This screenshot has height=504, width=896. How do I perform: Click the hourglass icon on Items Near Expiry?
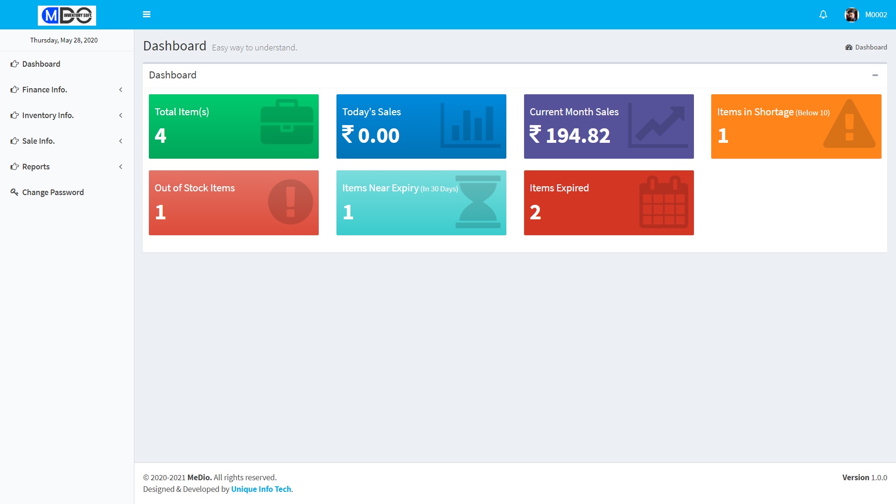[478, 202]
